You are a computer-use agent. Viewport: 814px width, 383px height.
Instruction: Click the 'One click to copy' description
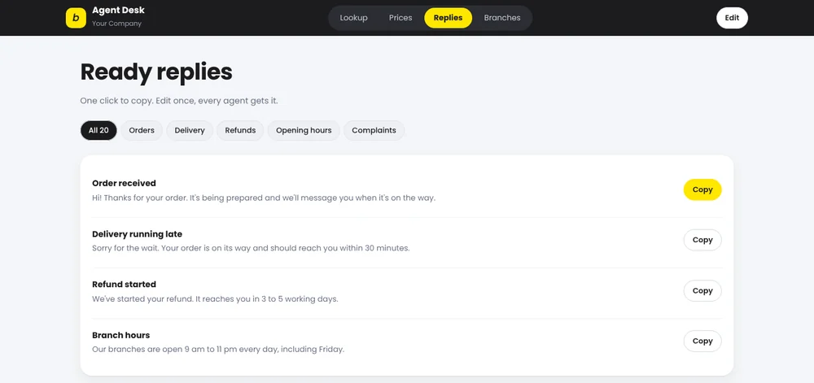pos(179,101)
